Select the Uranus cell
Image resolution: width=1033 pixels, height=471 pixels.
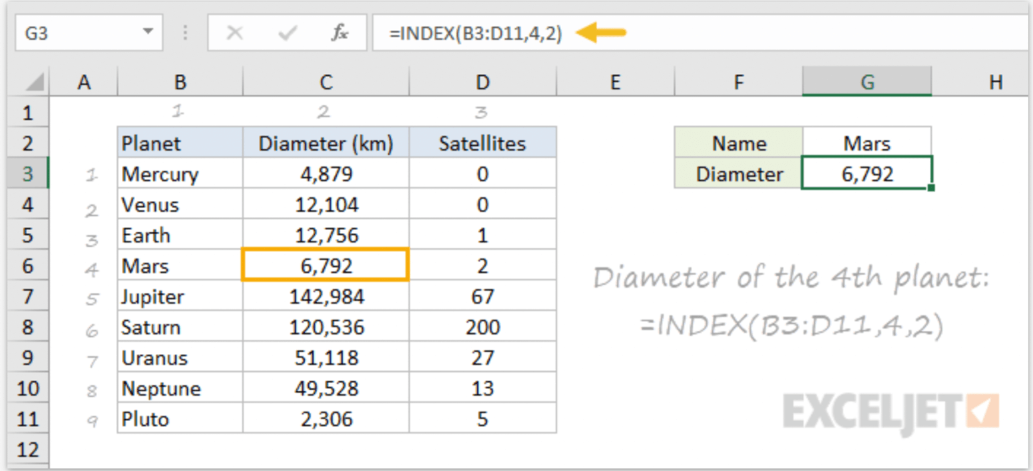pos(180,358)
